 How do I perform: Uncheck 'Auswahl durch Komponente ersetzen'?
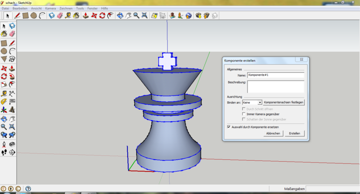click(229, 127)
